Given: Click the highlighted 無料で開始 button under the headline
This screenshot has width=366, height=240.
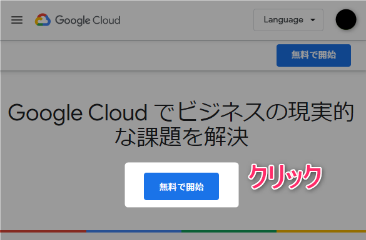Looking at the screenshot, I should pos(181,186).
